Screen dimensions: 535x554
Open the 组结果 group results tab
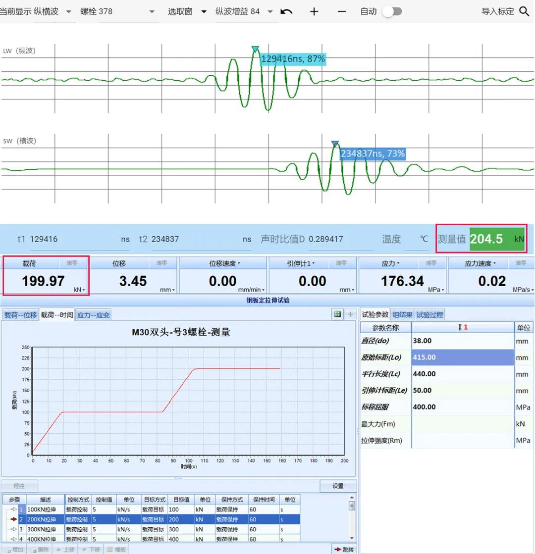coord(402,314)
